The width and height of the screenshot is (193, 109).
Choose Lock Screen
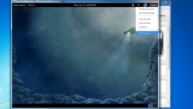point(147,19)
